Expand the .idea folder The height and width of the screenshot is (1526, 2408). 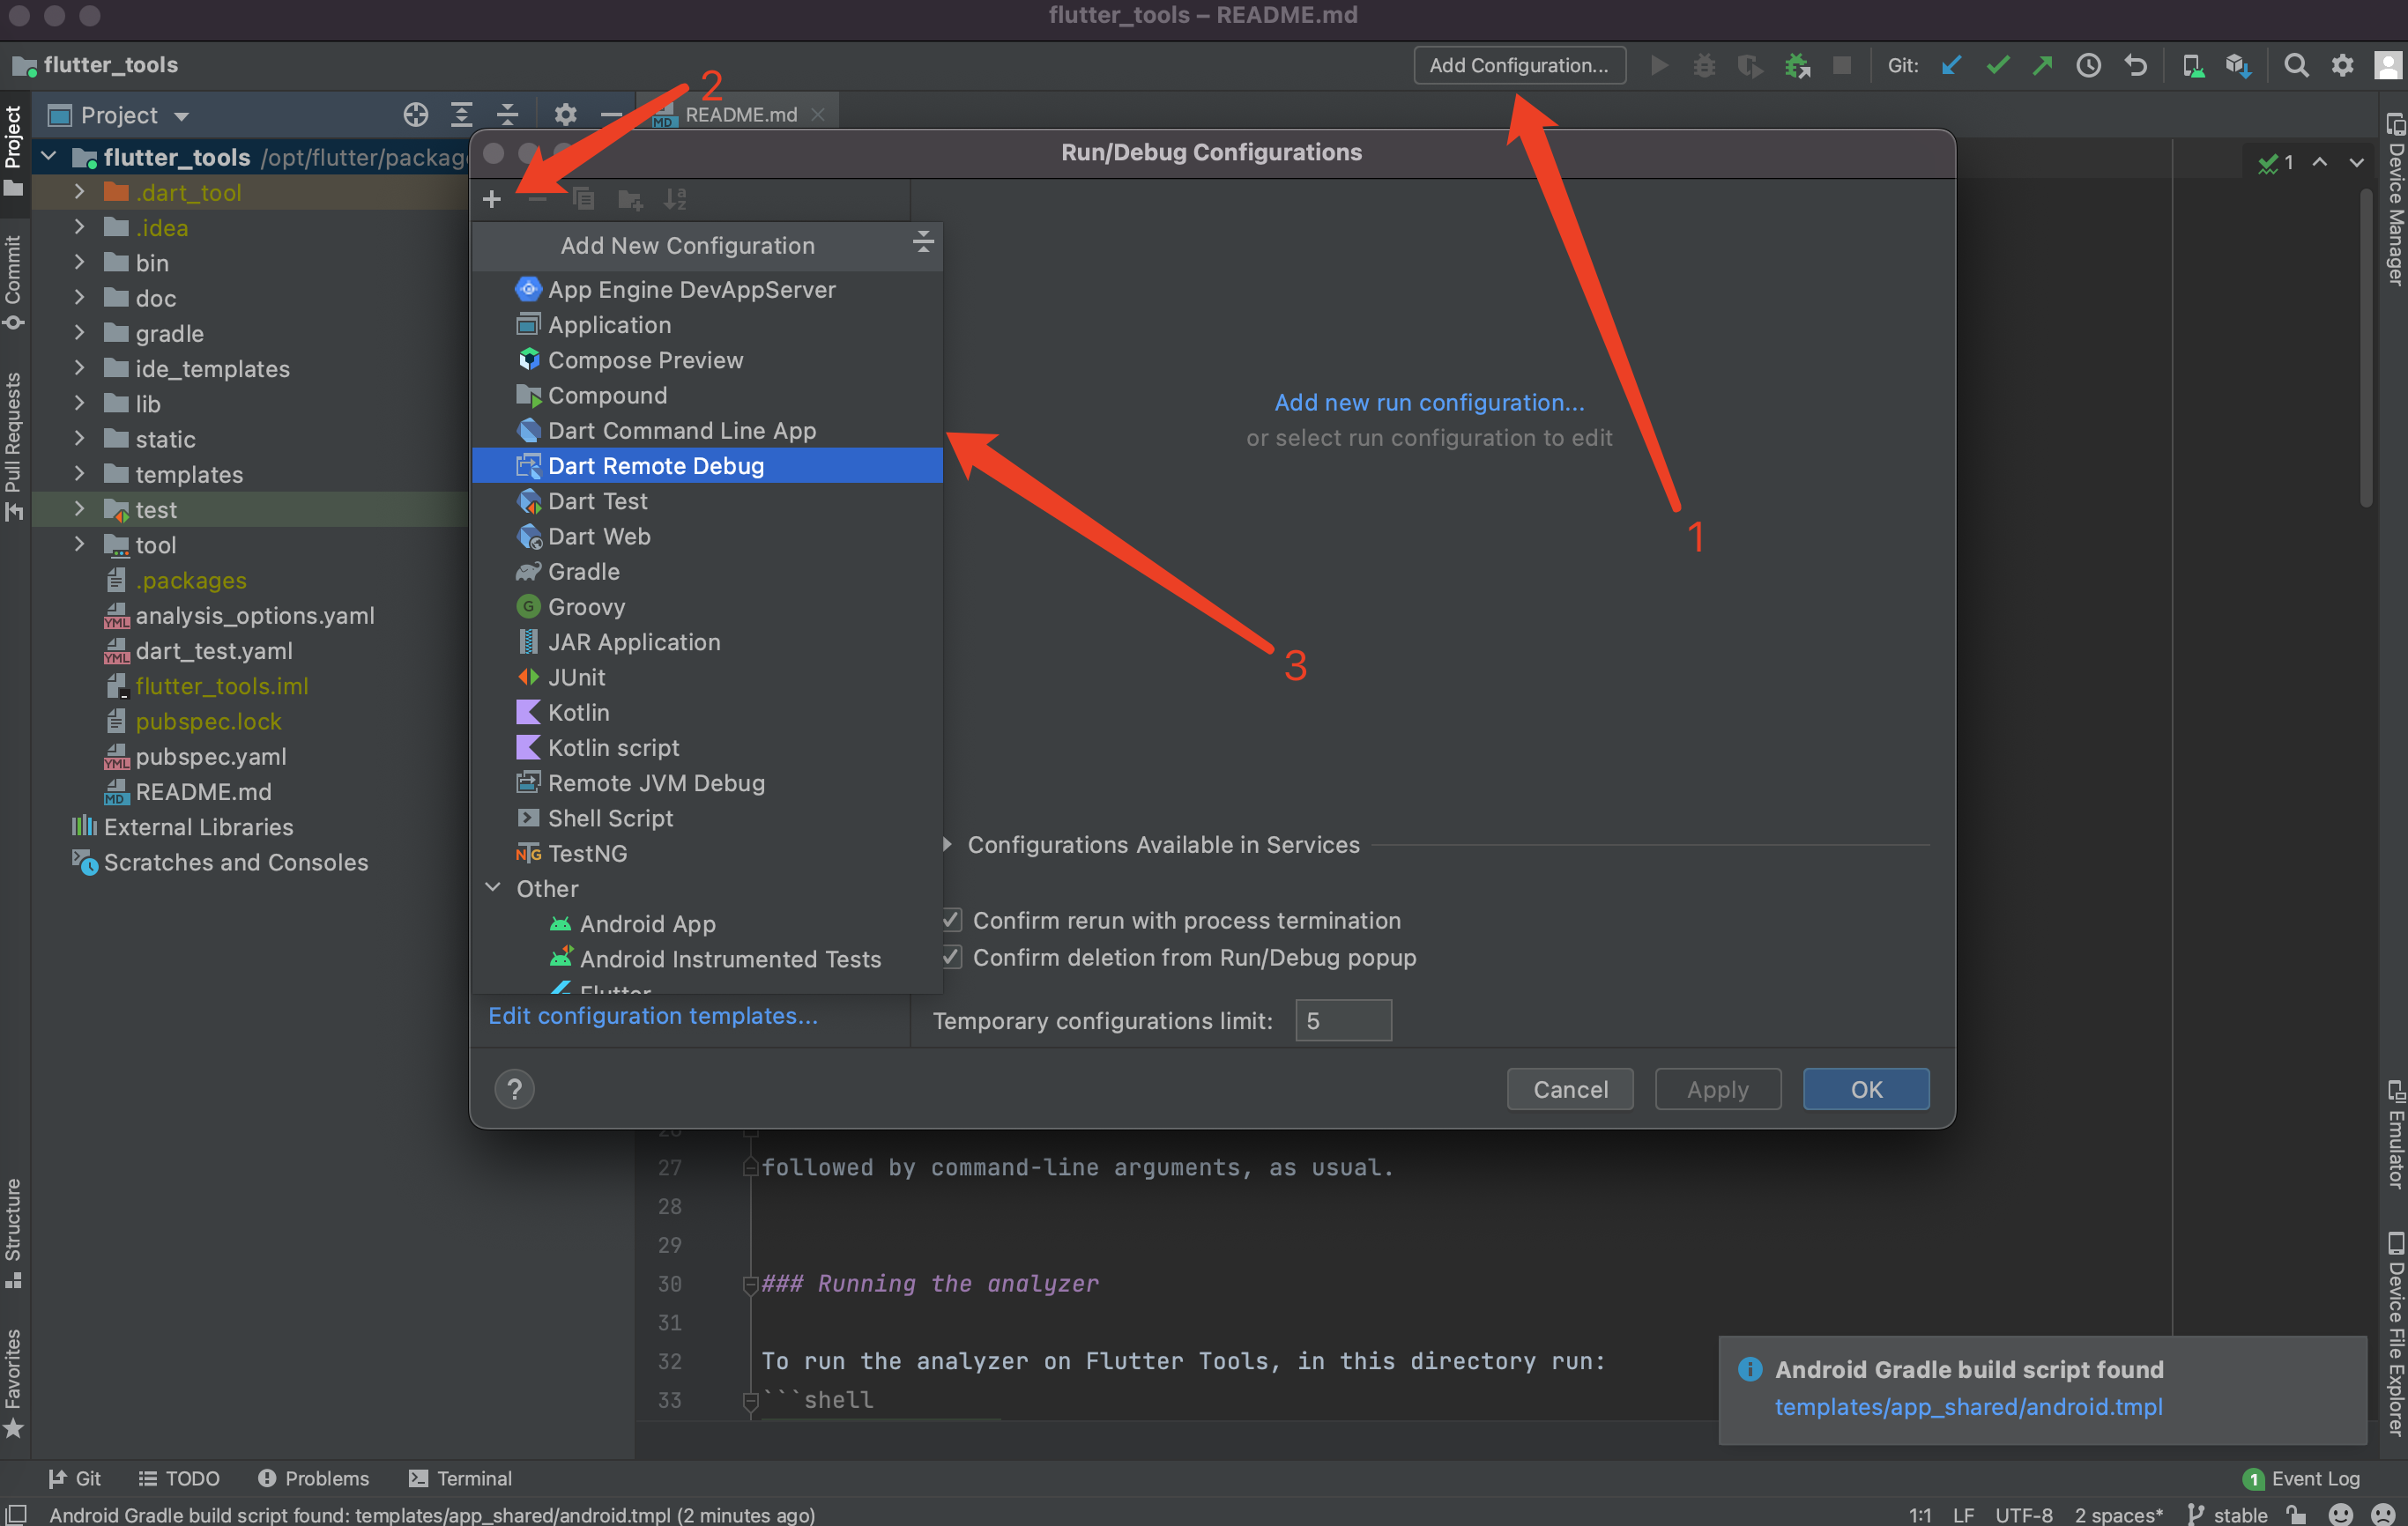[x=79, y=226]
